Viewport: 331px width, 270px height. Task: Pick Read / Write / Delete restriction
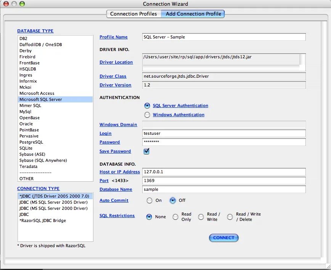coord(230,217)
